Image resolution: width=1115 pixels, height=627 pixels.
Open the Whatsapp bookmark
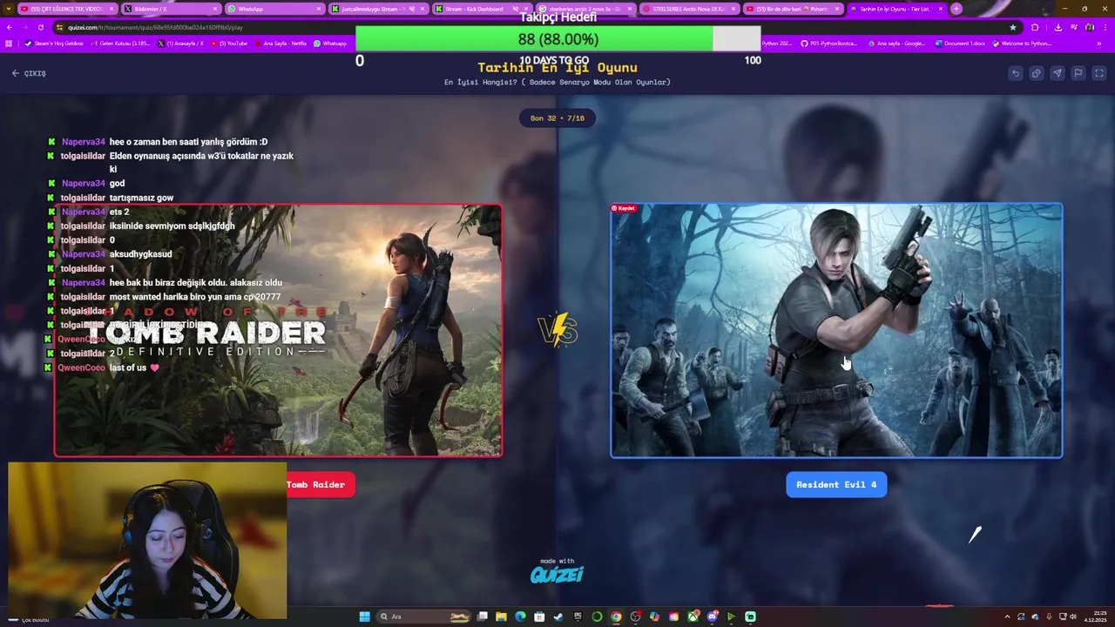pyautogui.click(x=330, y=43)
